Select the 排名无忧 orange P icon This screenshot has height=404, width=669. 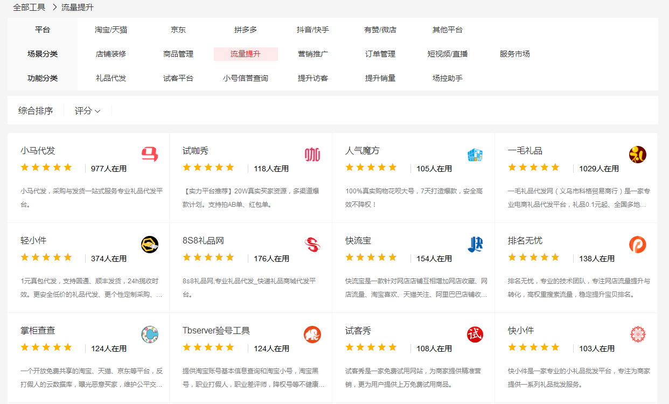tap(638, 245)
